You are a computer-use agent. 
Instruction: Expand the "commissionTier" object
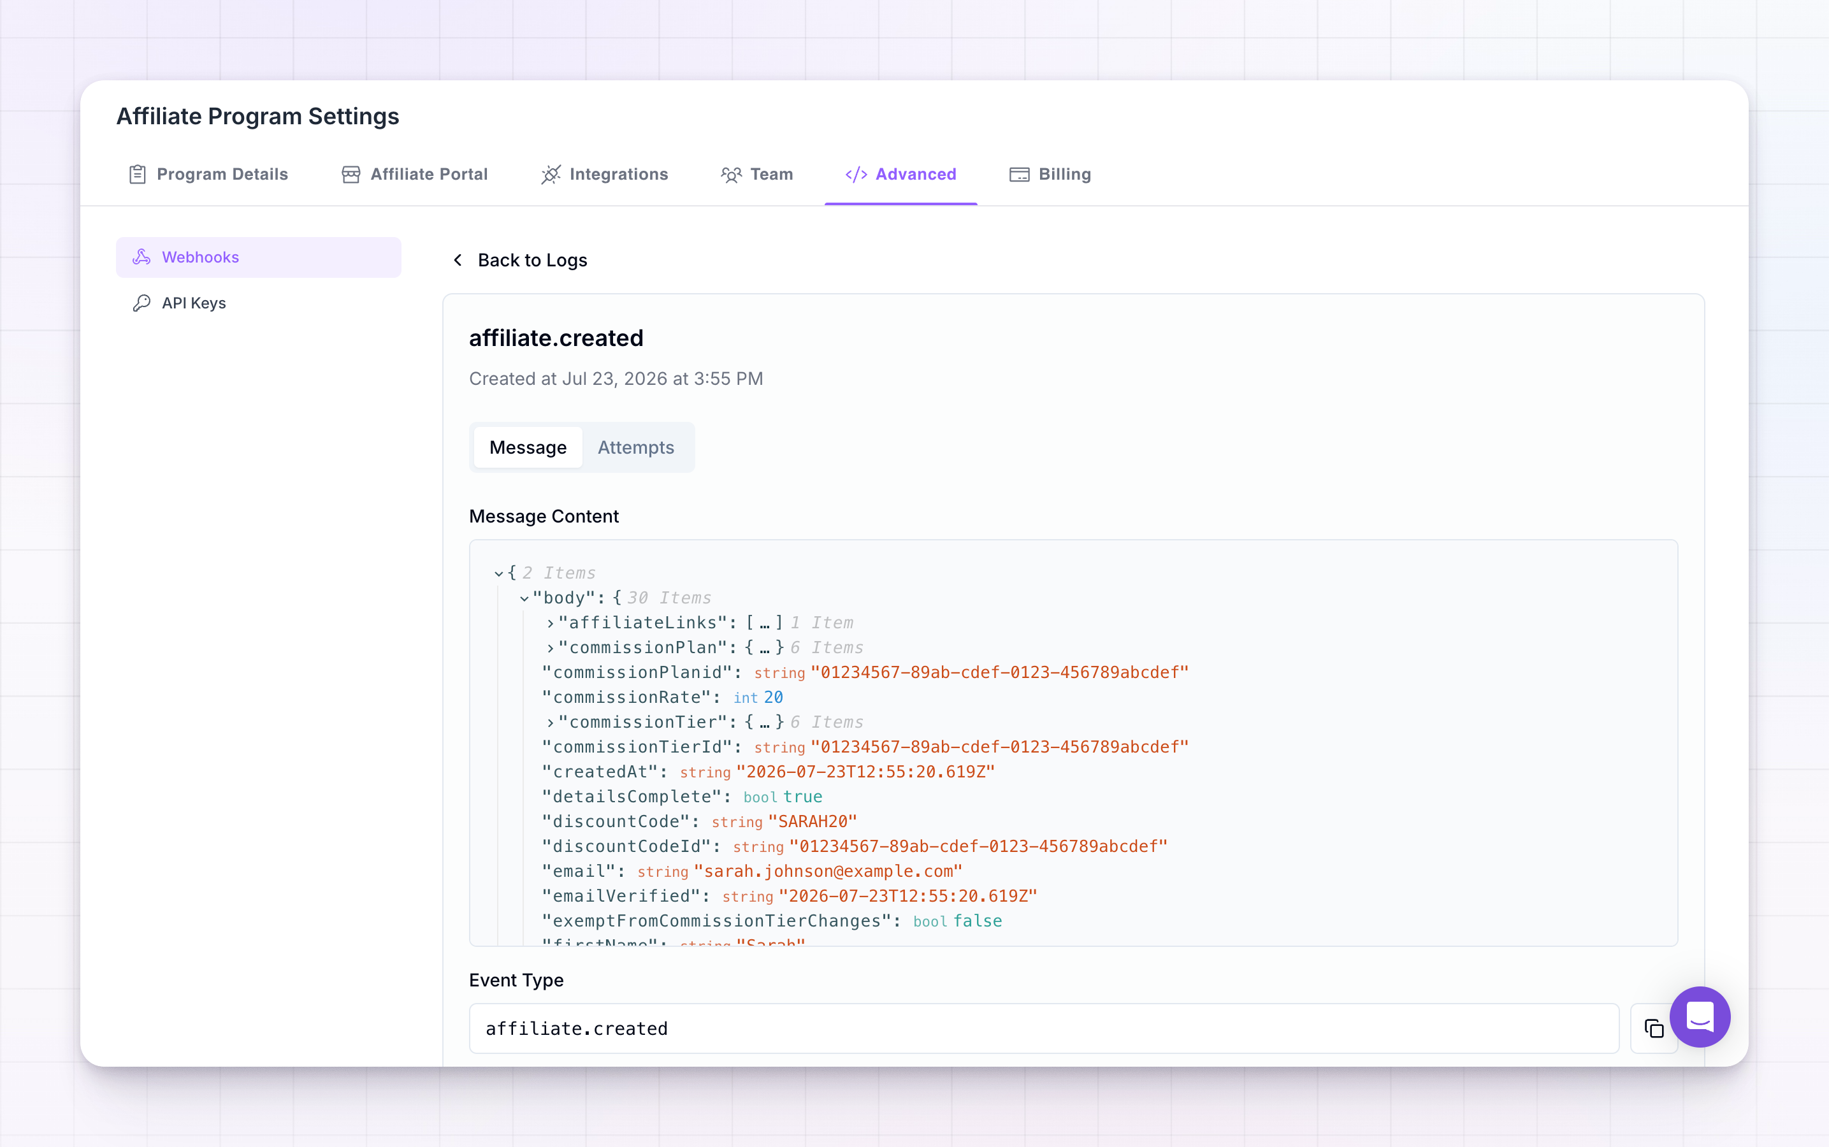[550, 723]
